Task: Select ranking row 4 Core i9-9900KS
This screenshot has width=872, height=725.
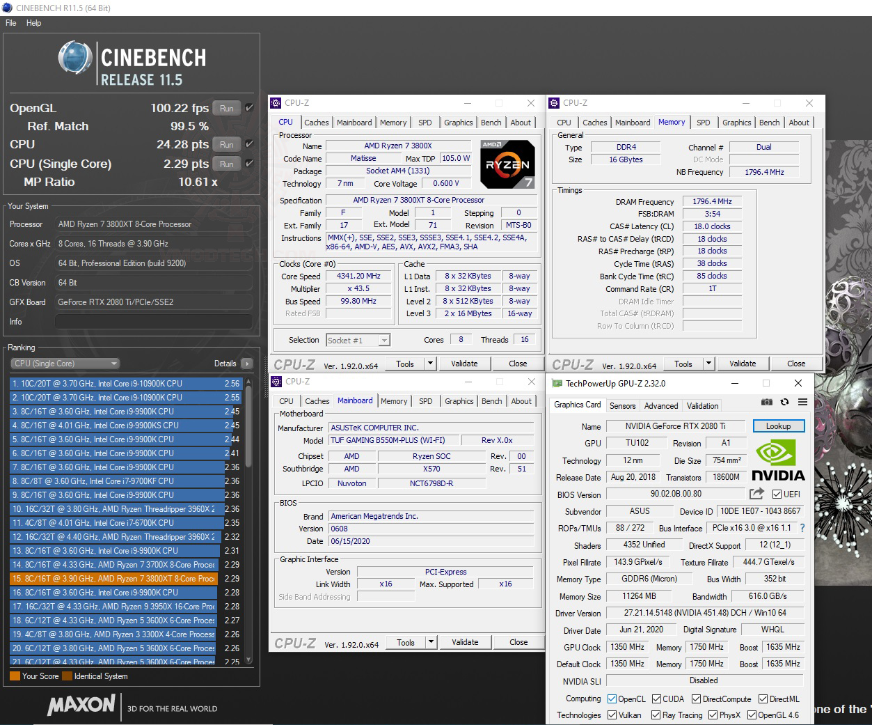Action: pos(125,426)
